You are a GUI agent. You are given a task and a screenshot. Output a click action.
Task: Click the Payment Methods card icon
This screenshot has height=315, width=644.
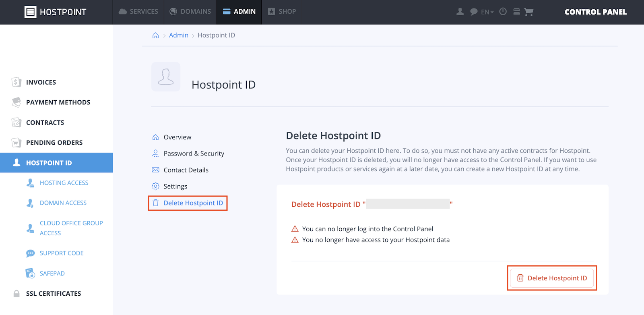(16, 102)
